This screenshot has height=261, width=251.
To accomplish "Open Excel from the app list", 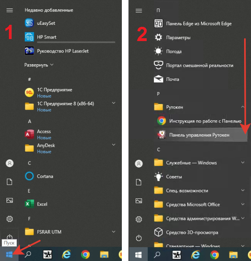I will pyautogui.click(x=36, y=204).
